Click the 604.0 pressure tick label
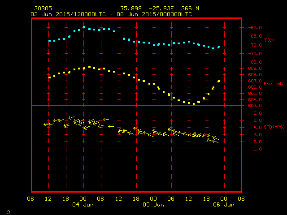 (x=255, y=99)
